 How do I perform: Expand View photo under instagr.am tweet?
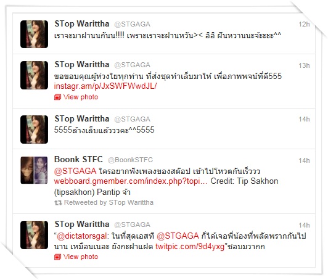(x=81, y=97)
